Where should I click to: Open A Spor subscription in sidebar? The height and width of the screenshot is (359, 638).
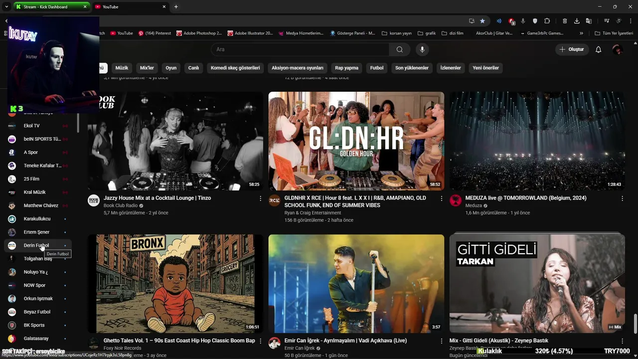38,152
